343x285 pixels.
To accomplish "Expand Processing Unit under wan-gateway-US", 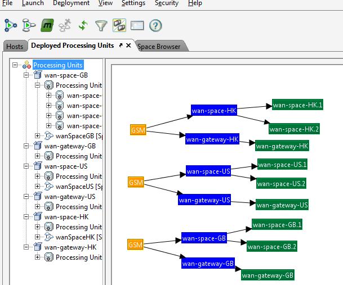I will click(x=38, y=207).
